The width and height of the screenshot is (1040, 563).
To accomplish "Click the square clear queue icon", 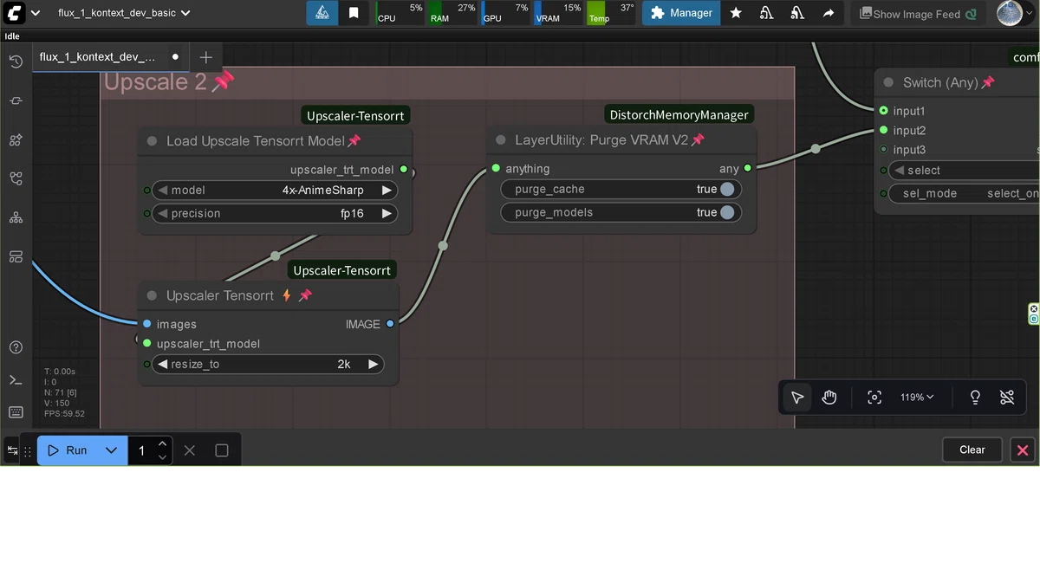I will coord(222,450).
